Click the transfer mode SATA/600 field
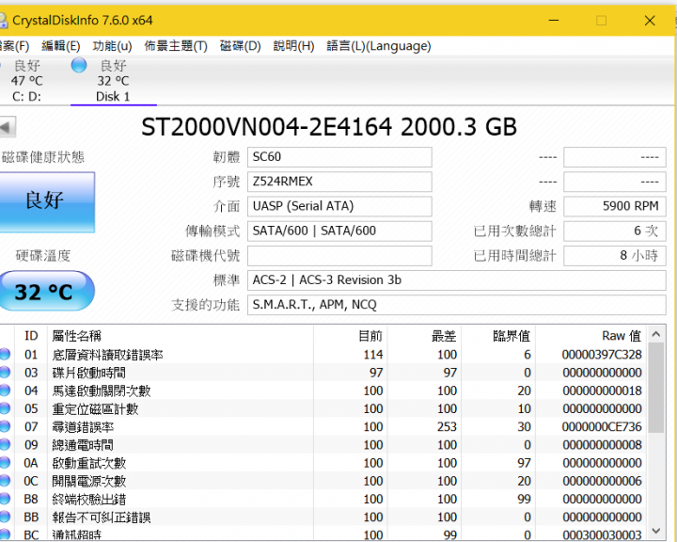 click(339, 231)
